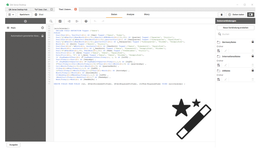Switch to the Daten tab

tap(114, 14)
